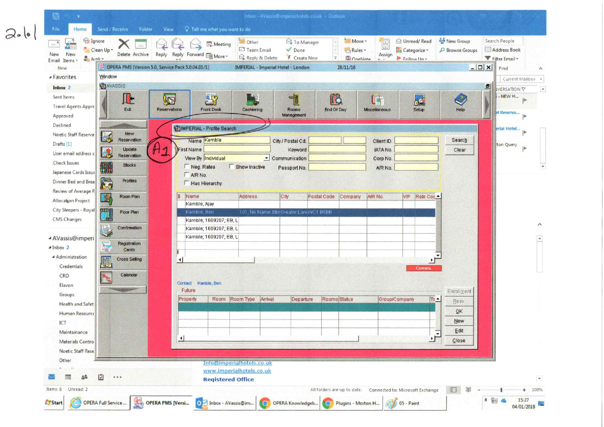This screenshot has width=604, height=427.
Task: Click Outlook Home tab
Action: (x=80, y=29)
